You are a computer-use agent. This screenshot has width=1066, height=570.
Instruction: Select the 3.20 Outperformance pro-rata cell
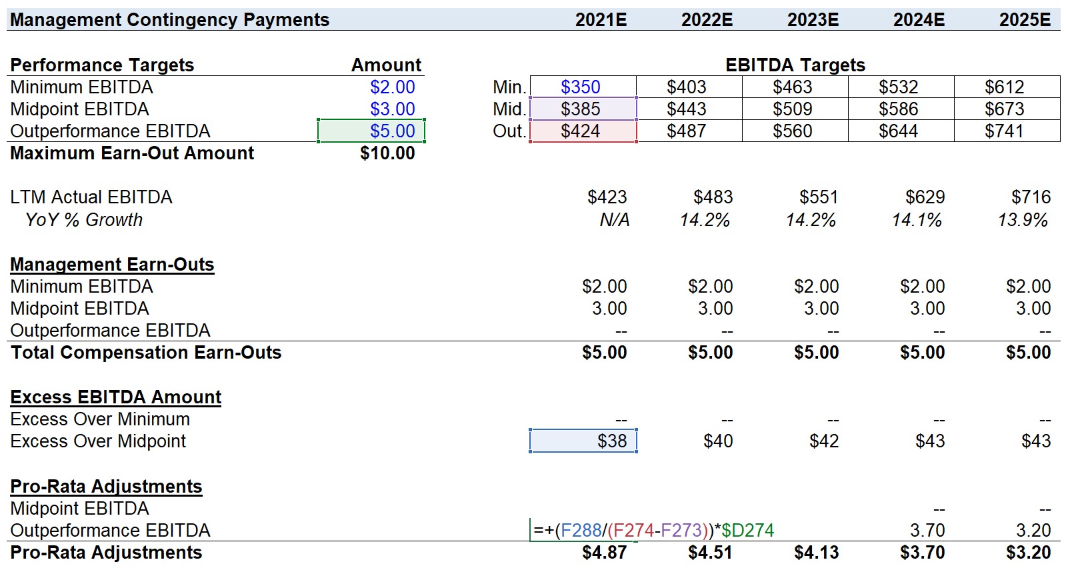click(1033, 531)
